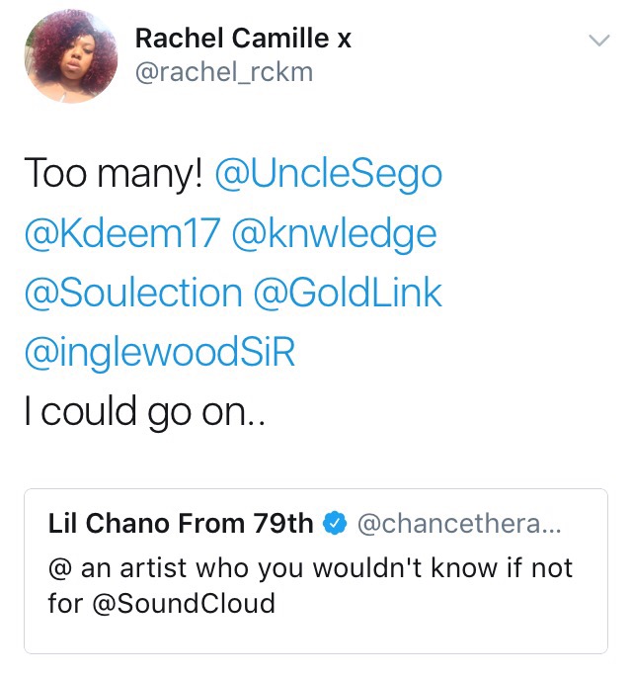Visit the @UncleSego mention
Screen dimensions: 632x678
pyautogui.click(x=328, y=175)
